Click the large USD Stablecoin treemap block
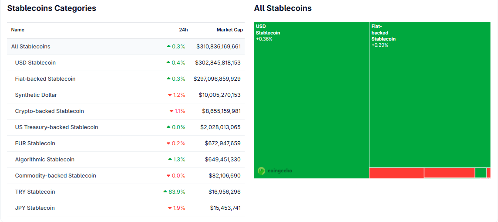498x222 pixels. coord(311,100)
